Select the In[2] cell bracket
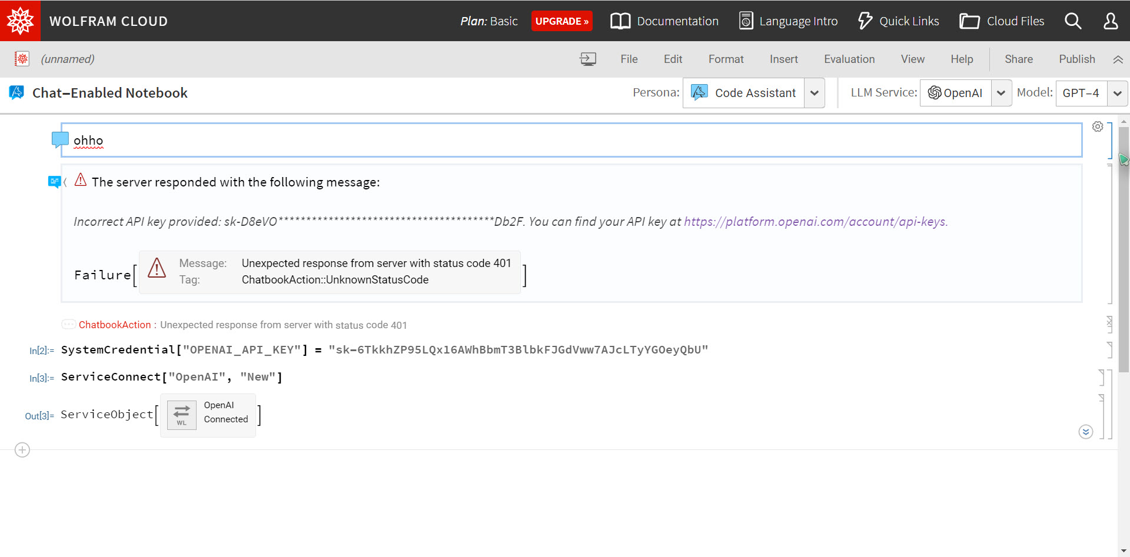Screen dimensions: 1130x557 pyautogui.click(x=1109, y=350)
